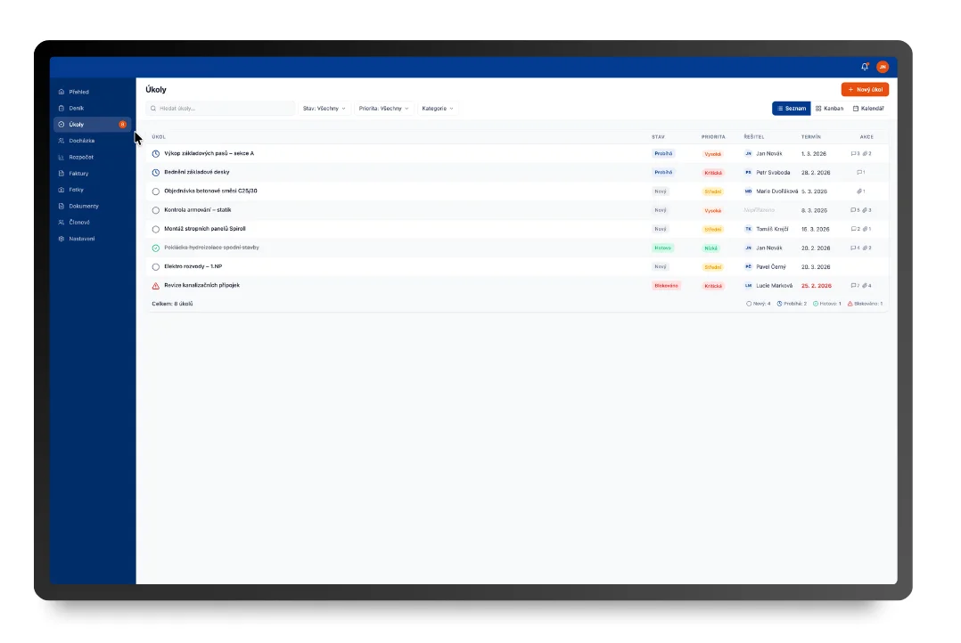Select Úkoly in the sidebar
Viewport: 961px width, 643px height.
click(92, 125)
